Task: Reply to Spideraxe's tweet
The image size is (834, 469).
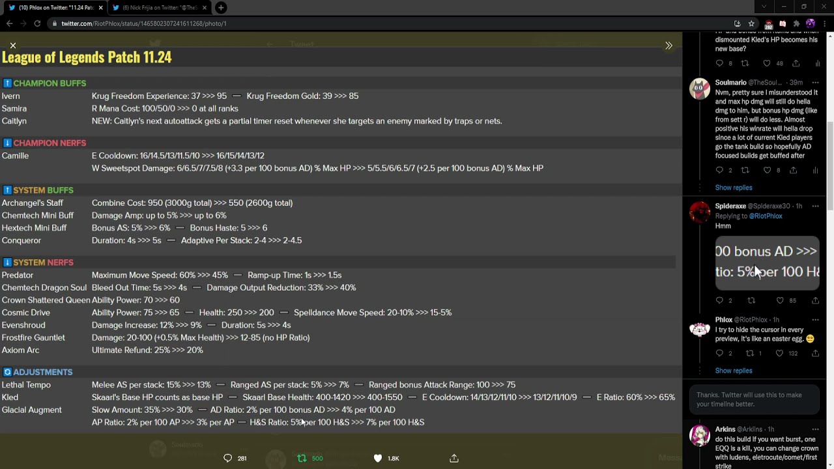Action: 719,300
